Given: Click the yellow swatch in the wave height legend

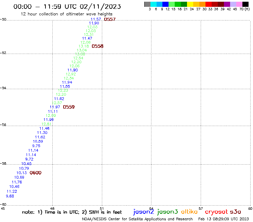Looking at the screenshot, I should [x=190, y=4].
